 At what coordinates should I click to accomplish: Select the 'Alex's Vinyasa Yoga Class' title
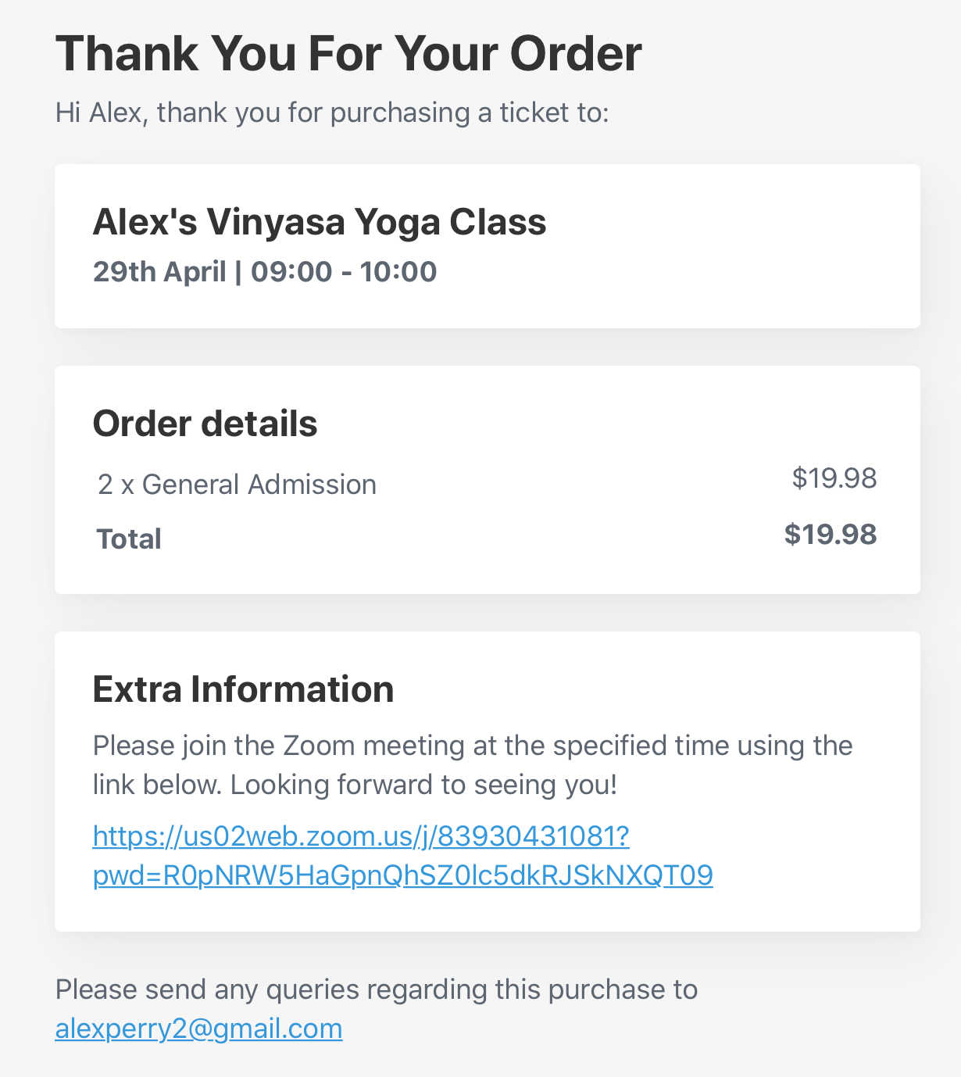tap(320, 222)
